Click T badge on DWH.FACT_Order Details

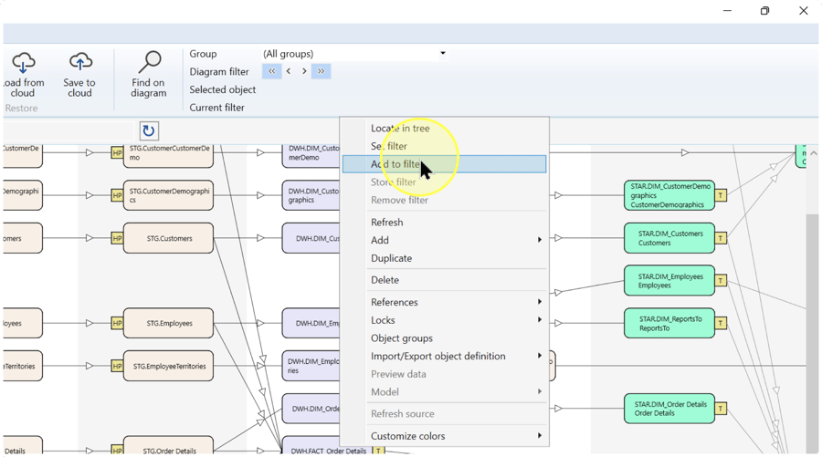pos(378,451)
